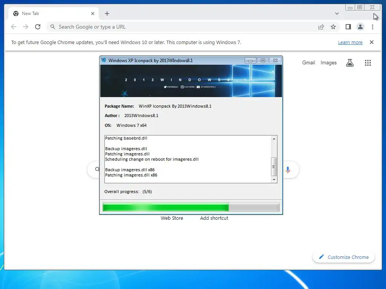The width and height of the screenshot is (386, 289).
Task: Open the Web Store shortcut
Action: point(172,218)
